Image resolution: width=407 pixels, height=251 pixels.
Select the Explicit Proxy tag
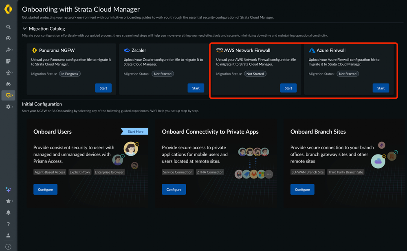pyautogui.click(x=80, y=172)
